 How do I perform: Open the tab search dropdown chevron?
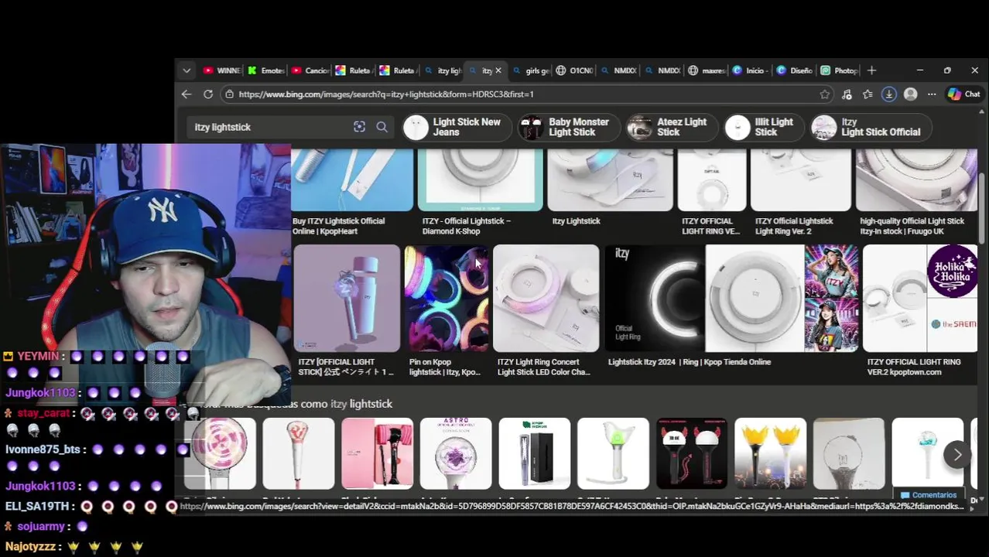tap(187, 70)
